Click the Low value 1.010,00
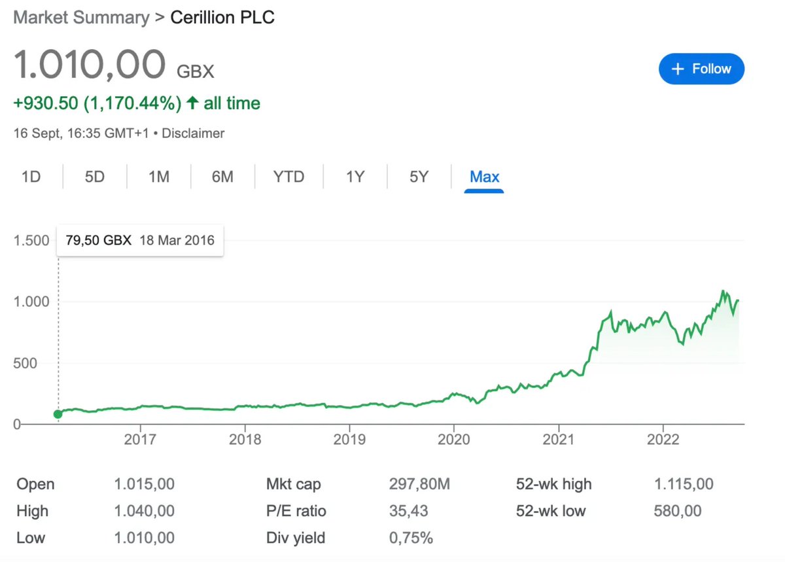This screenshot has width=785, height=562. point(144,538)
